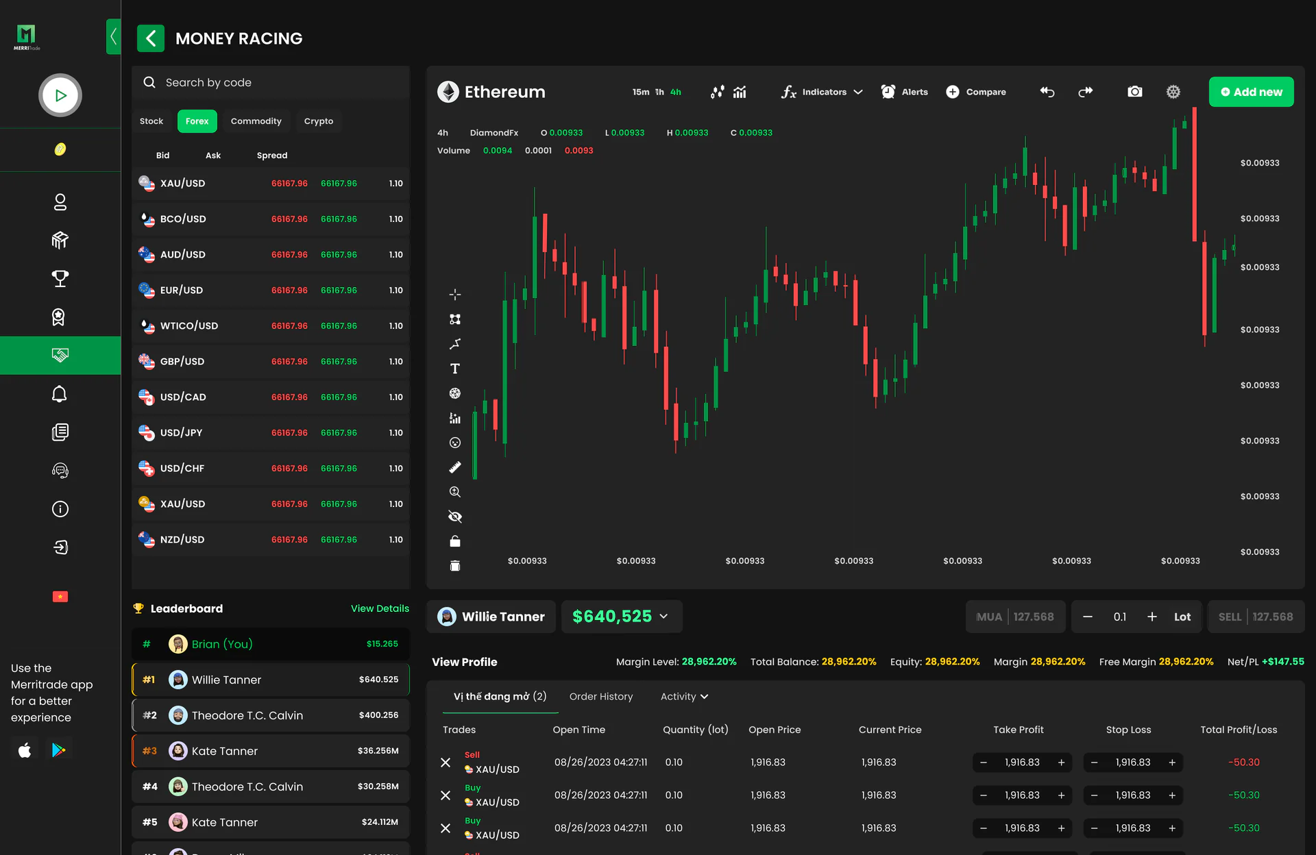Select the trend line drawing tool
The image size is (1316, 855).
click(455, 344)
